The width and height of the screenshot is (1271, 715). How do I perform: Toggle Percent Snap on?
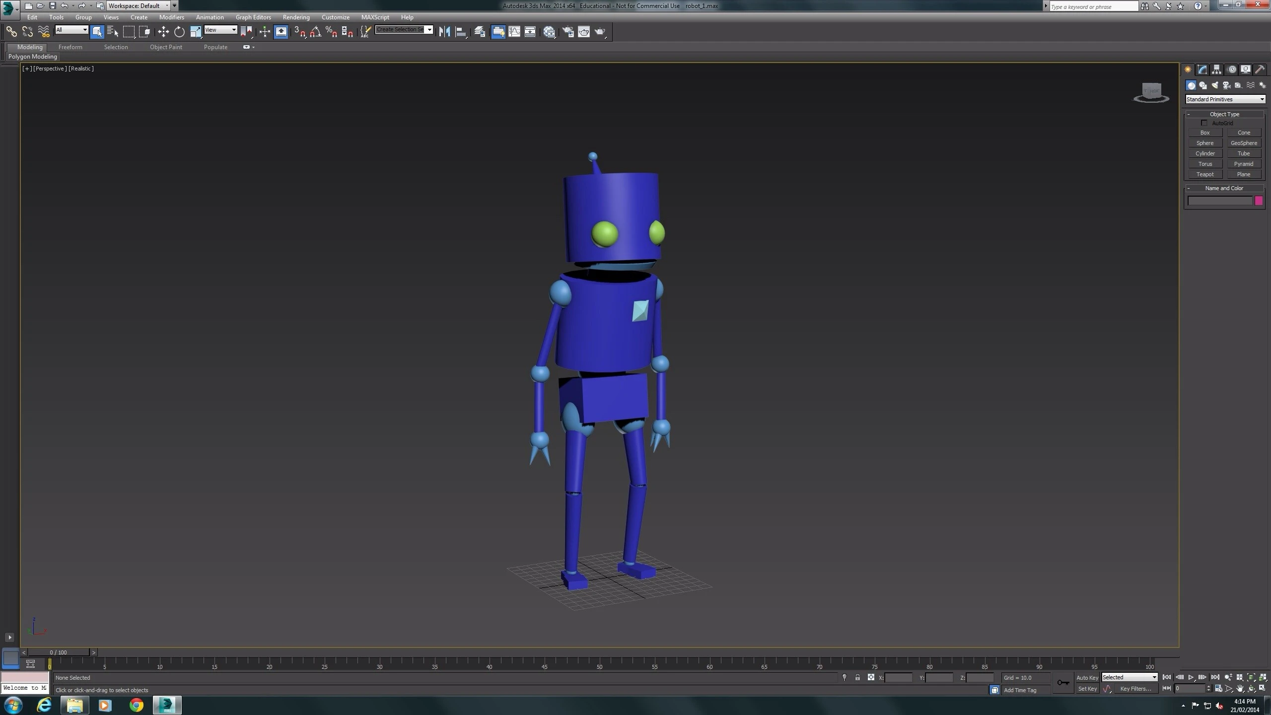coord(332,32)
